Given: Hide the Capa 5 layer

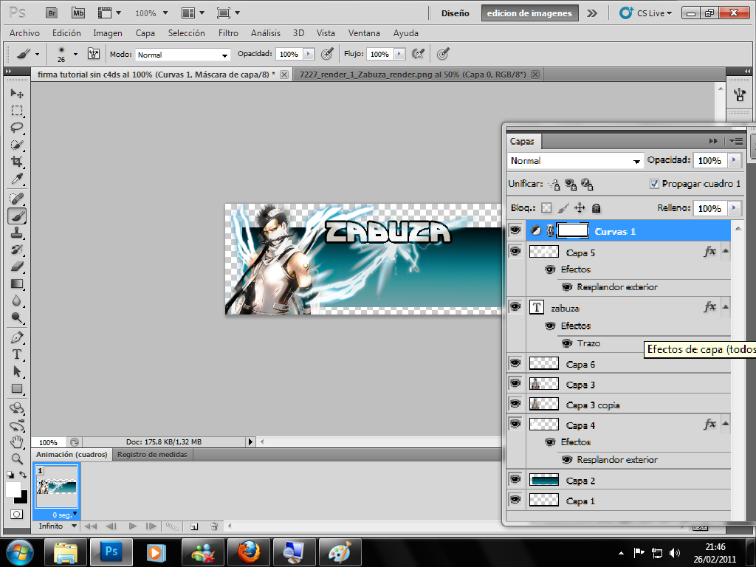Looking at the screenshot, I should (515, 252).
